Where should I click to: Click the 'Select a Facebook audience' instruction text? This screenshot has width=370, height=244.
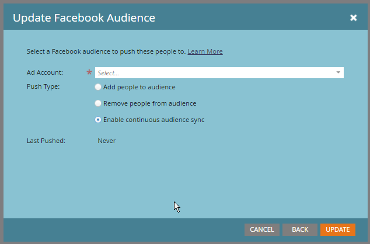[x=106, y=51]
